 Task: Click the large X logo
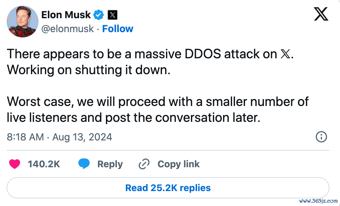pos(321,14)
